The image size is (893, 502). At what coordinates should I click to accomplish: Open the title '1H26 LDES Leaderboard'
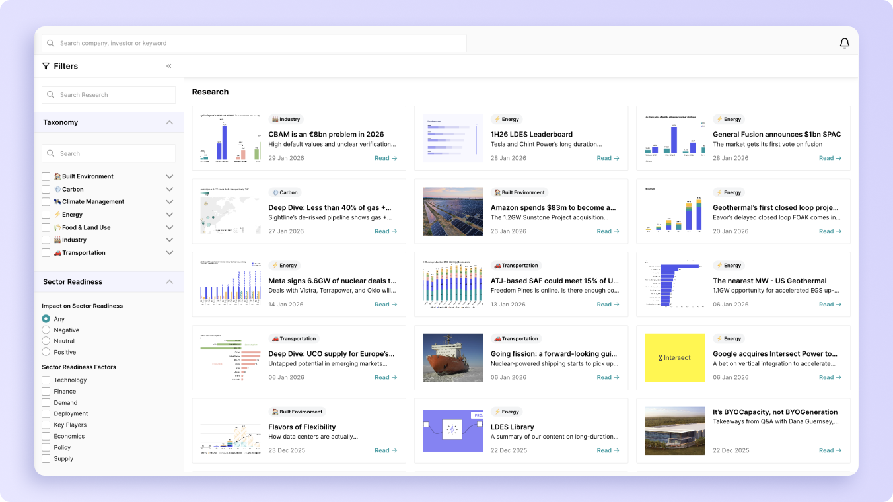pyautogui.click(x=532, y=135)
